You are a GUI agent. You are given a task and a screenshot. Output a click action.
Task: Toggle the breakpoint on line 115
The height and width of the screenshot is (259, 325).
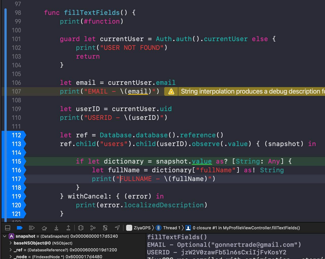coord(14,161)
